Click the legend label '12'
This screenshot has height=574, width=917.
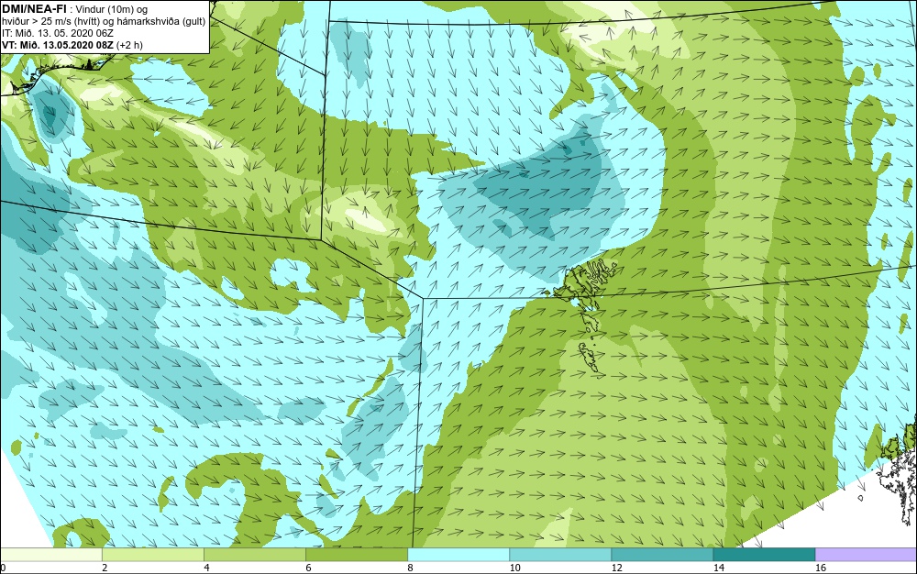(x=616, y=568)
